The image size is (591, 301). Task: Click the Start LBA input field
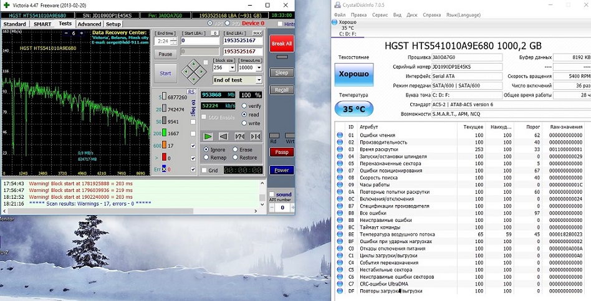pyautogui.click(x=199, y=41)
